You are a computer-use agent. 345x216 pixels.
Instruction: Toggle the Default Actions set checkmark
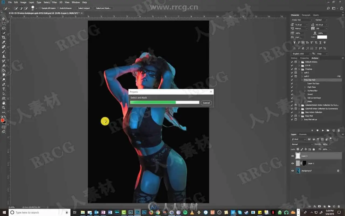pyautogui.click(x=292, y=62)
